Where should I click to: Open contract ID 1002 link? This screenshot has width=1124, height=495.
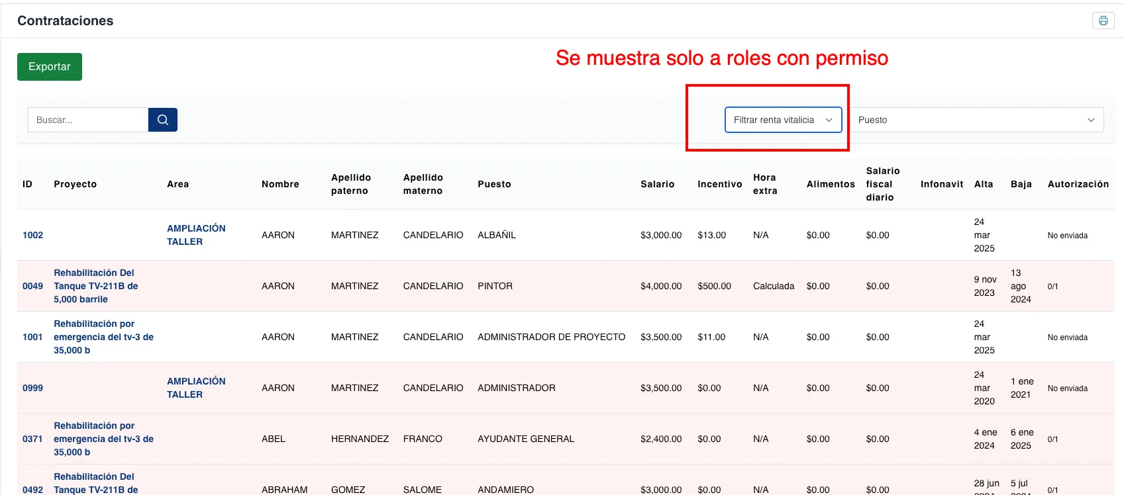coord(32,235)
